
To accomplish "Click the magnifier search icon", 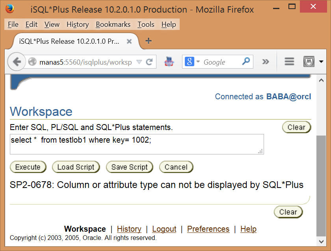I will point(246,61).
